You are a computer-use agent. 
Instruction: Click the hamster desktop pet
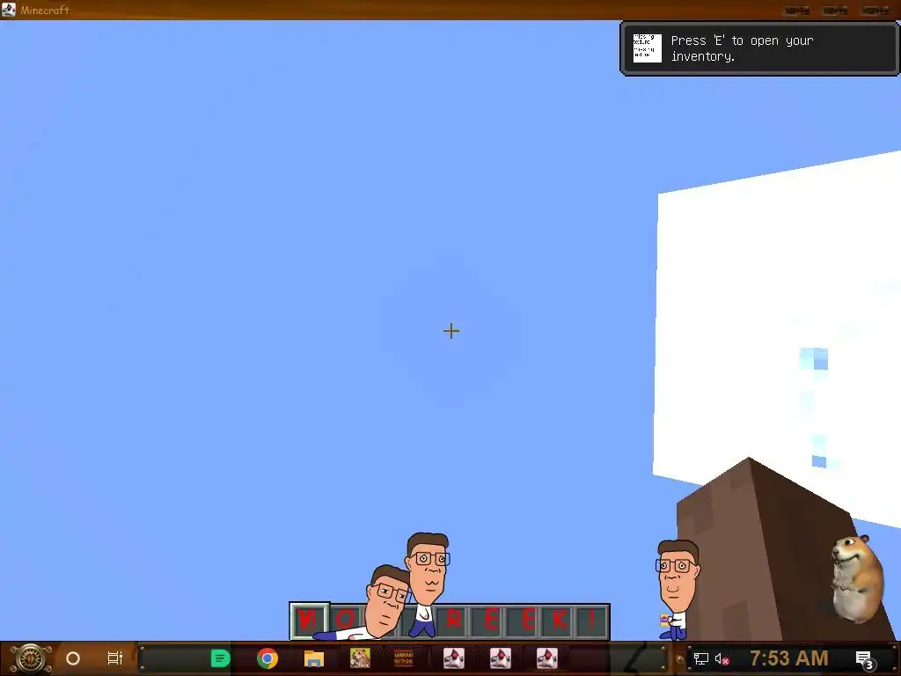[x=857, y=577]
